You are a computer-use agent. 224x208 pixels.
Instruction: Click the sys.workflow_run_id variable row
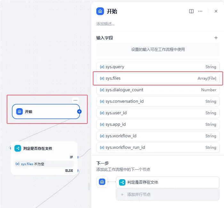tap(158, 148)
